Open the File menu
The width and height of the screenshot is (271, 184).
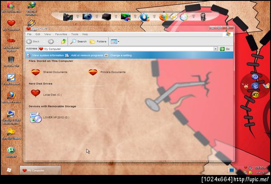coord(29,34)
